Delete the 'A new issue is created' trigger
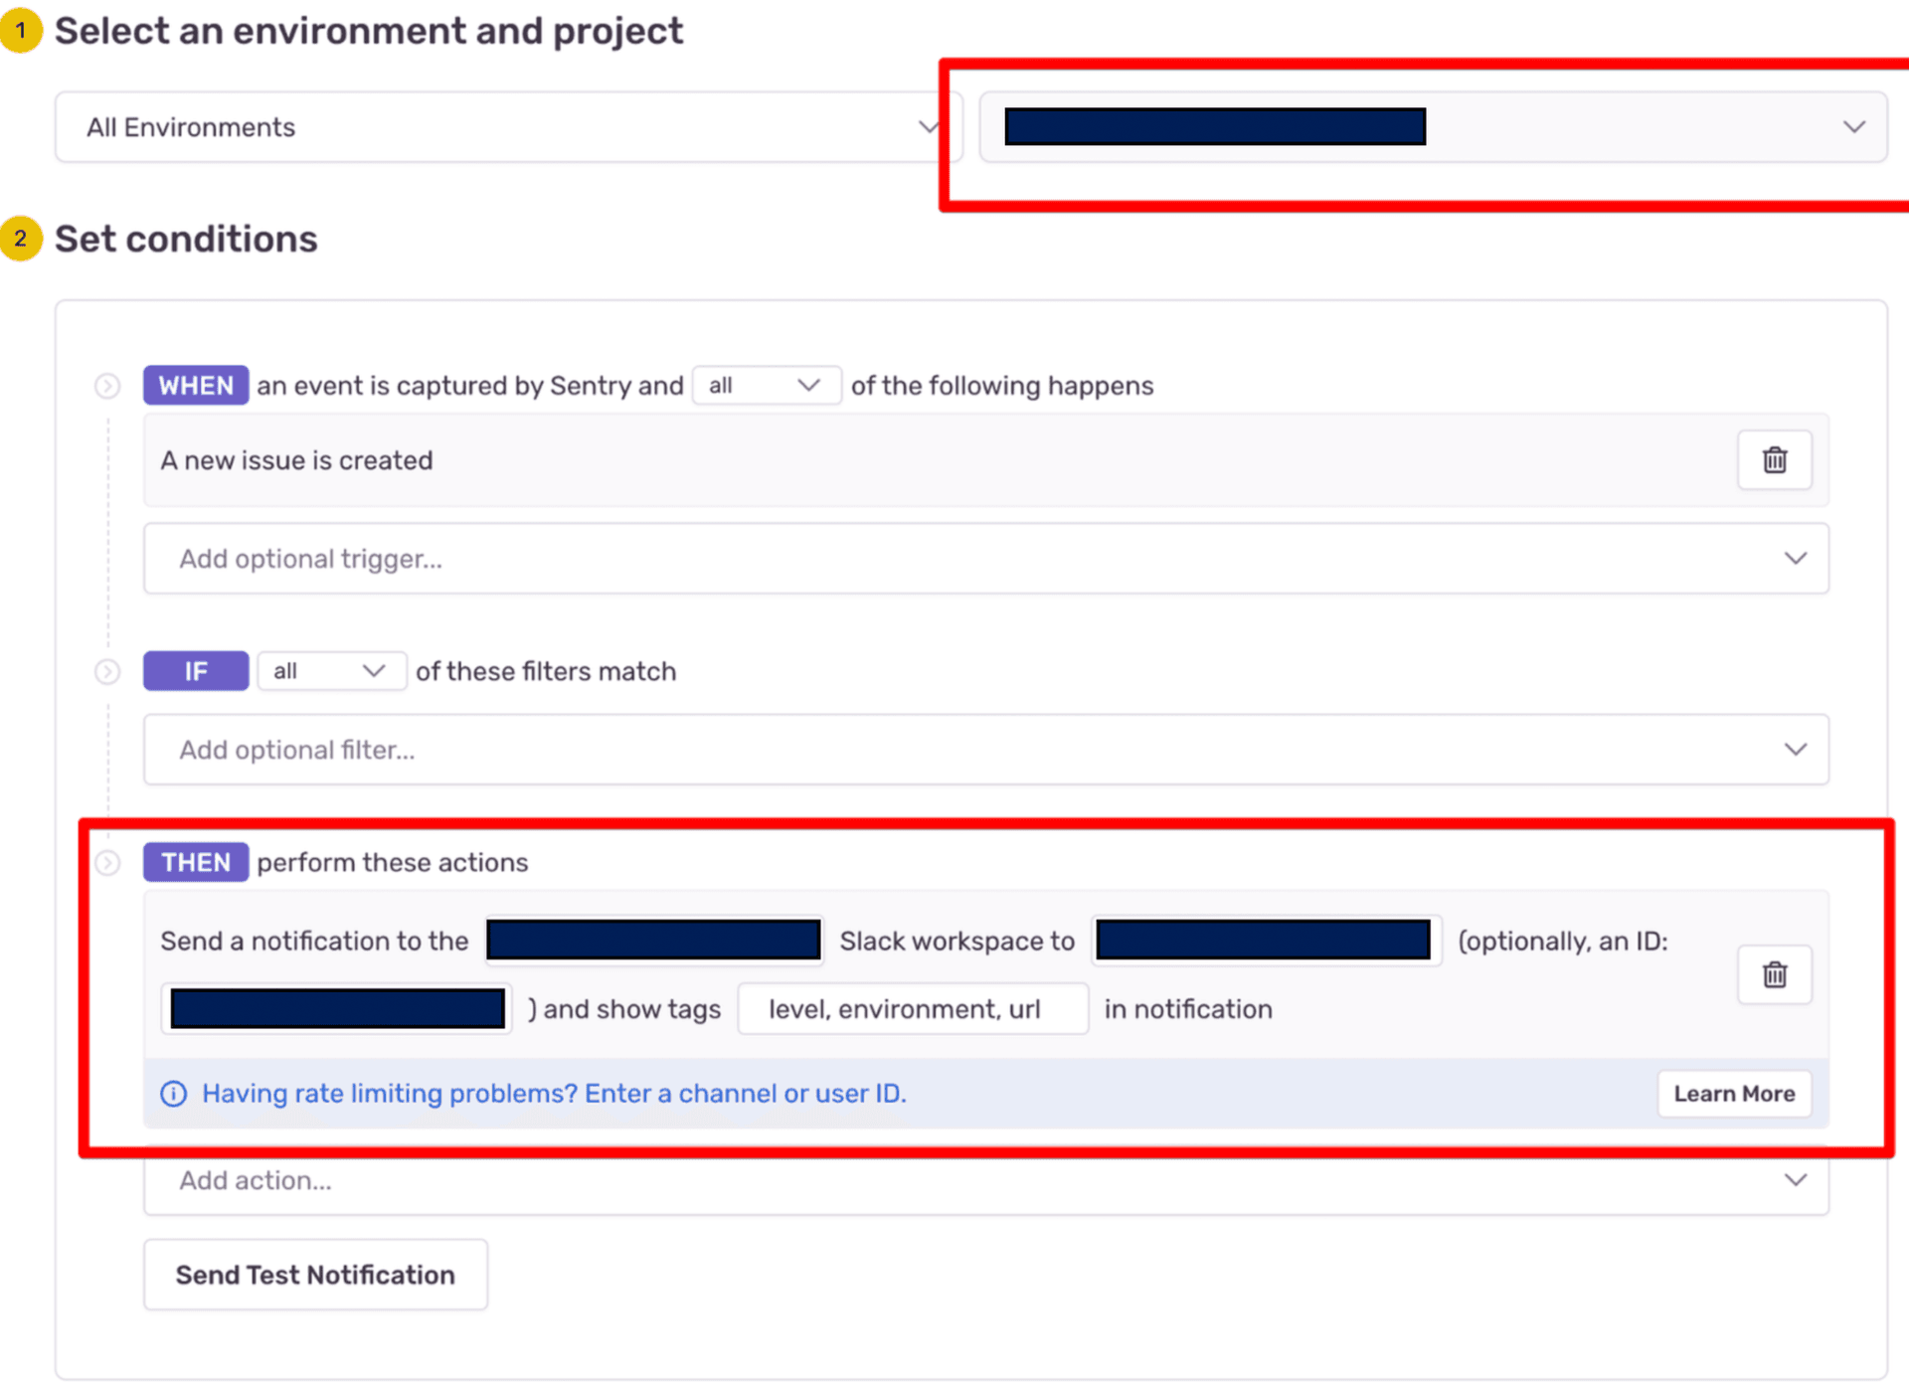1909x1386 pixels. (1774, 460)
